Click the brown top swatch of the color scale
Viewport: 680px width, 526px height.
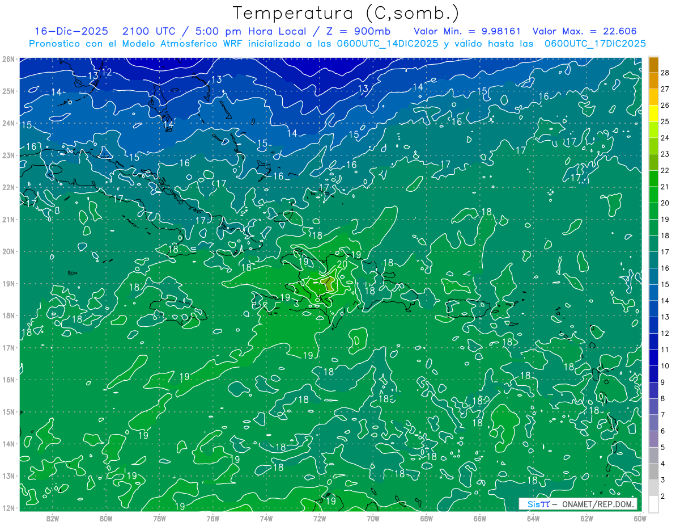point(653,65)
